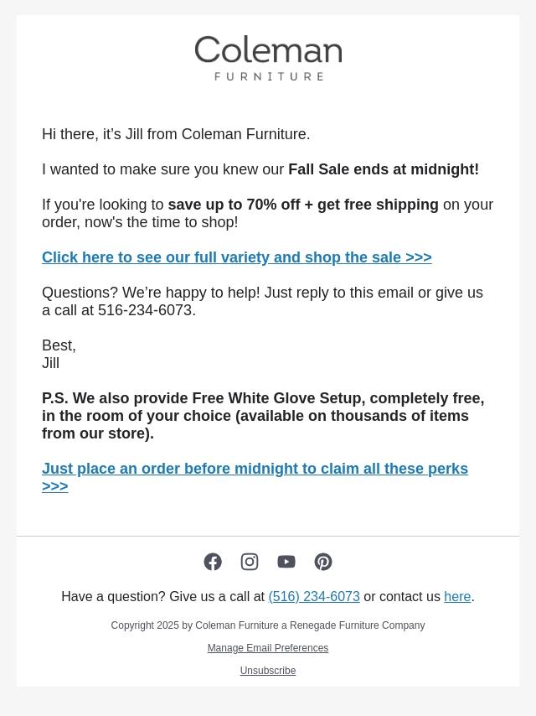This screenshot has width=536, height=716.
Task: Click the Coleman Furniture logo
Action: (x=268, y=58)
